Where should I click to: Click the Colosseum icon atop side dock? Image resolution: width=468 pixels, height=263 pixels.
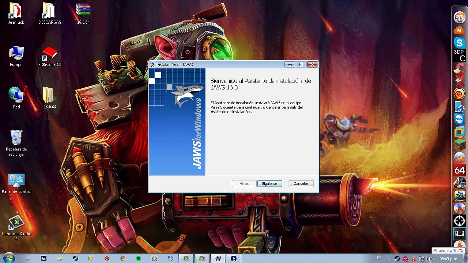tap(459, 17)
